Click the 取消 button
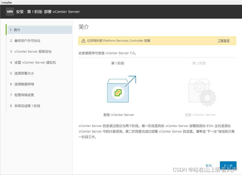242x175 pixels. [x=208, y=166]
